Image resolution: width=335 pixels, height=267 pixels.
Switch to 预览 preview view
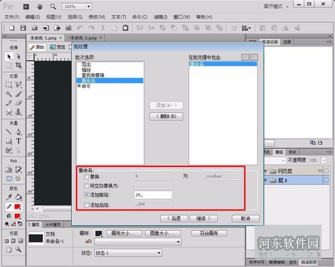pos(58,47)
